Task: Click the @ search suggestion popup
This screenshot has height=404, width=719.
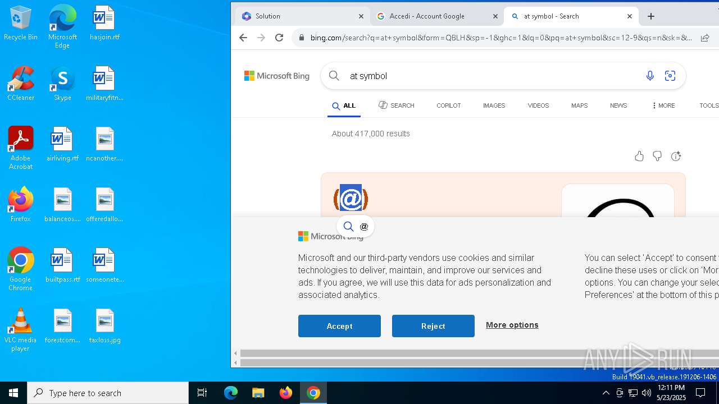Action: click(x=356, y=226)
